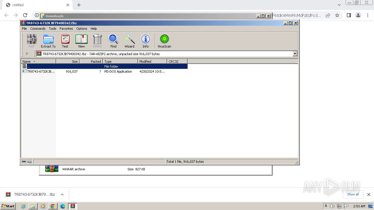
Task: Open download options chevron for the .tbz file
Action: click(62, 195)
